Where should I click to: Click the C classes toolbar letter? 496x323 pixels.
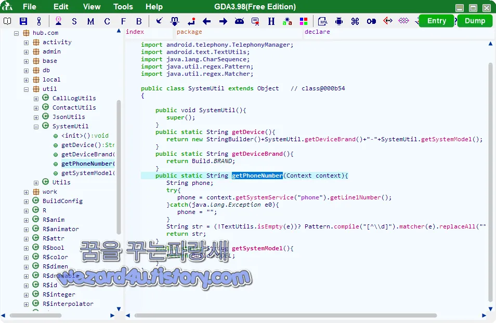coord(107,21)
